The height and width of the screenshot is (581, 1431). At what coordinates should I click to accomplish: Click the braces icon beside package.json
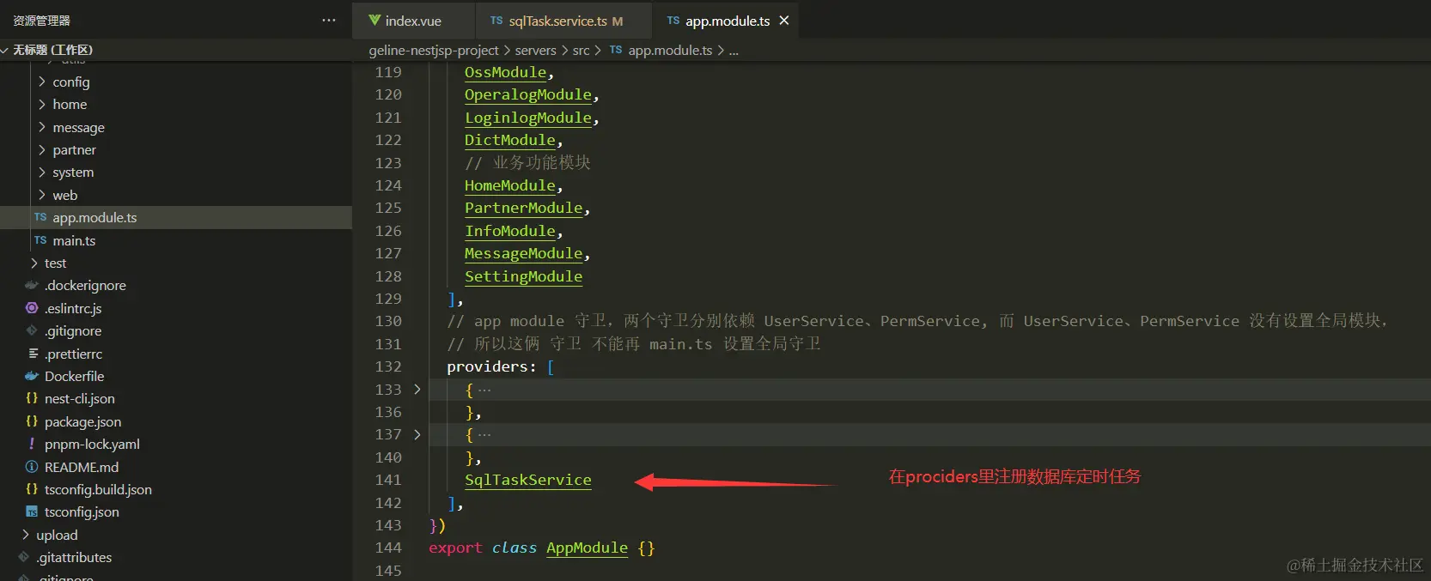point(32,421)
